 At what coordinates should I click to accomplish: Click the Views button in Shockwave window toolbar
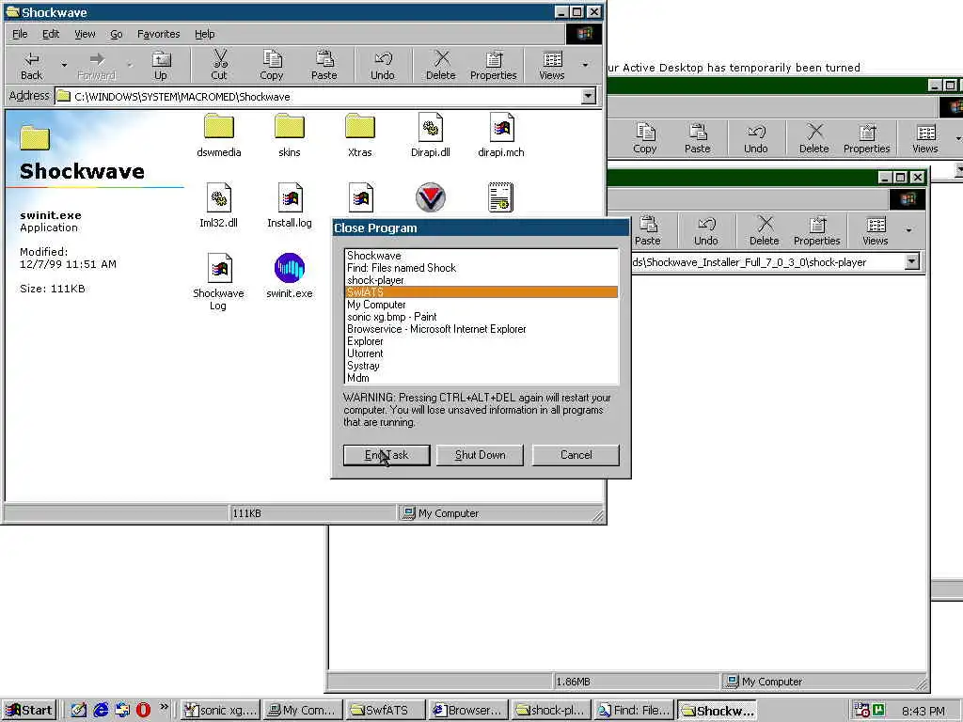tap(551, 66)
